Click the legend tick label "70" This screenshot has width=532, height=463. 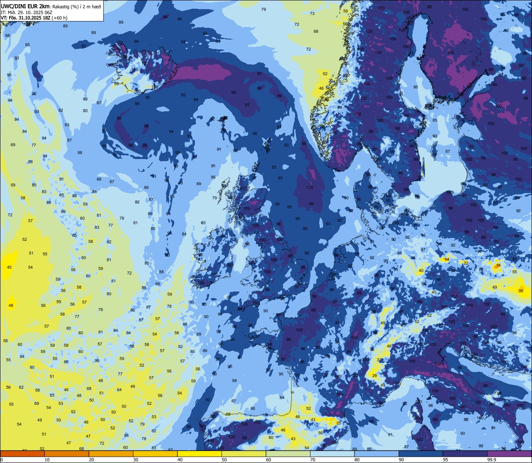pos(313,460)
